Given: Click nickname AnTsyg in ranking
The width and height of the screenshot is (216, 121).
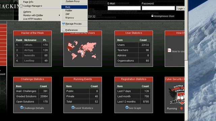Looking at the screenshot, I should pos(29,50).
